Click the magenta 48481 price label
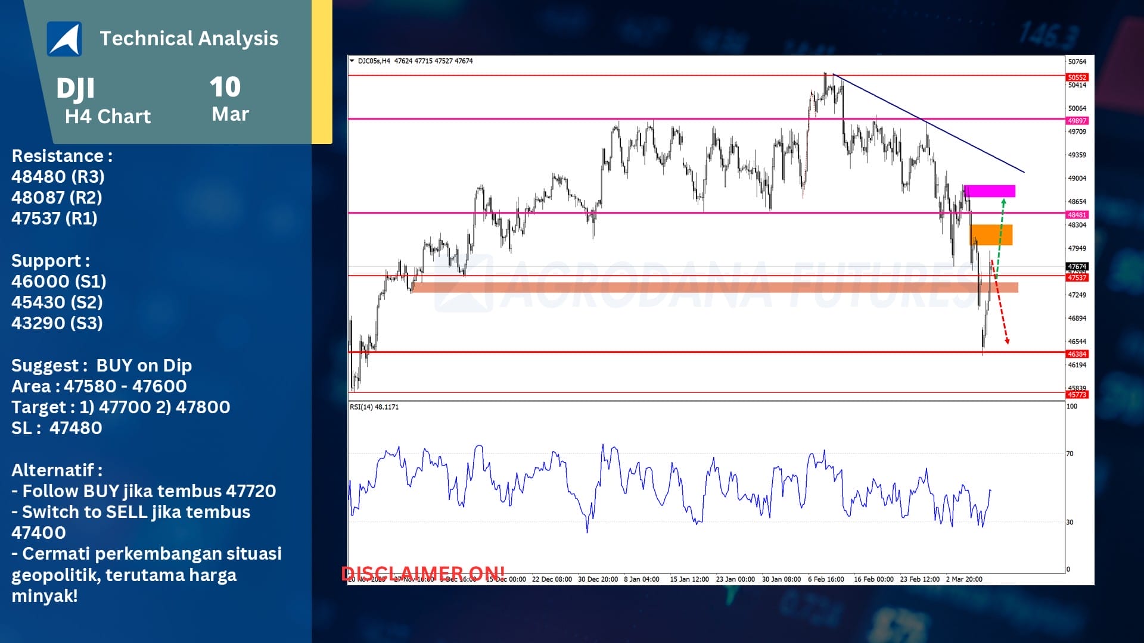Screen dimensions: 1144x643 pyautogui.click(x=1077, y=215)
